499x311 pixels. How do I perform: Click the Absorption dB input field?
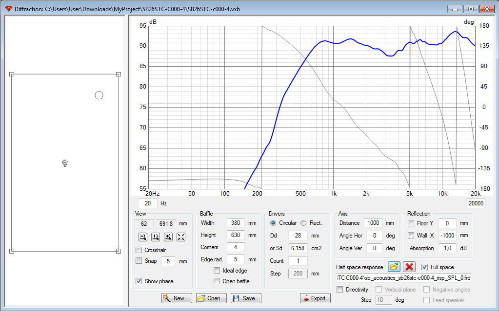pos(447,248)
